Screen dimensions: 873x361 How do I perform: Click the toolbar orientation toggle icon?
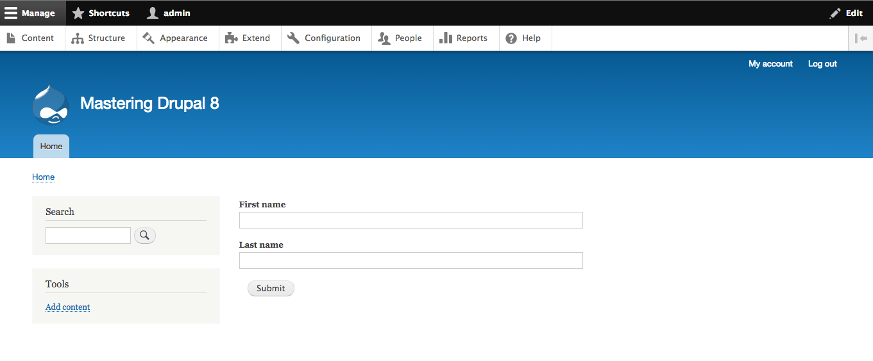861,38
